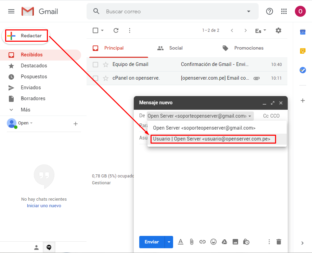
Task: Click the Redactar compose button
Action: [x=26, y=36]
